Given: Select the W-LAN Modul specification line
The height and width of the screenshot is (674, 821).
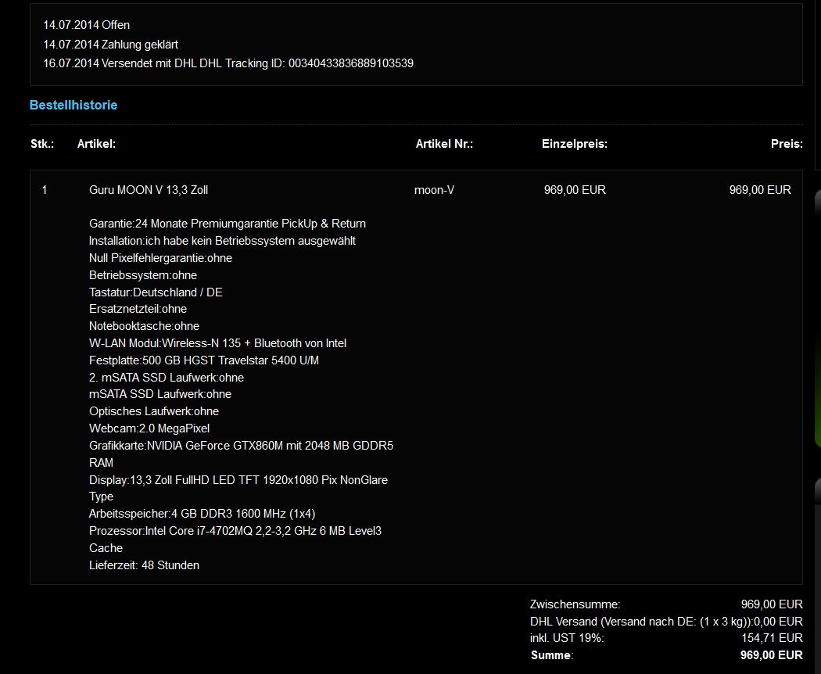Looking at the screenshot, I should coord(217,343).
